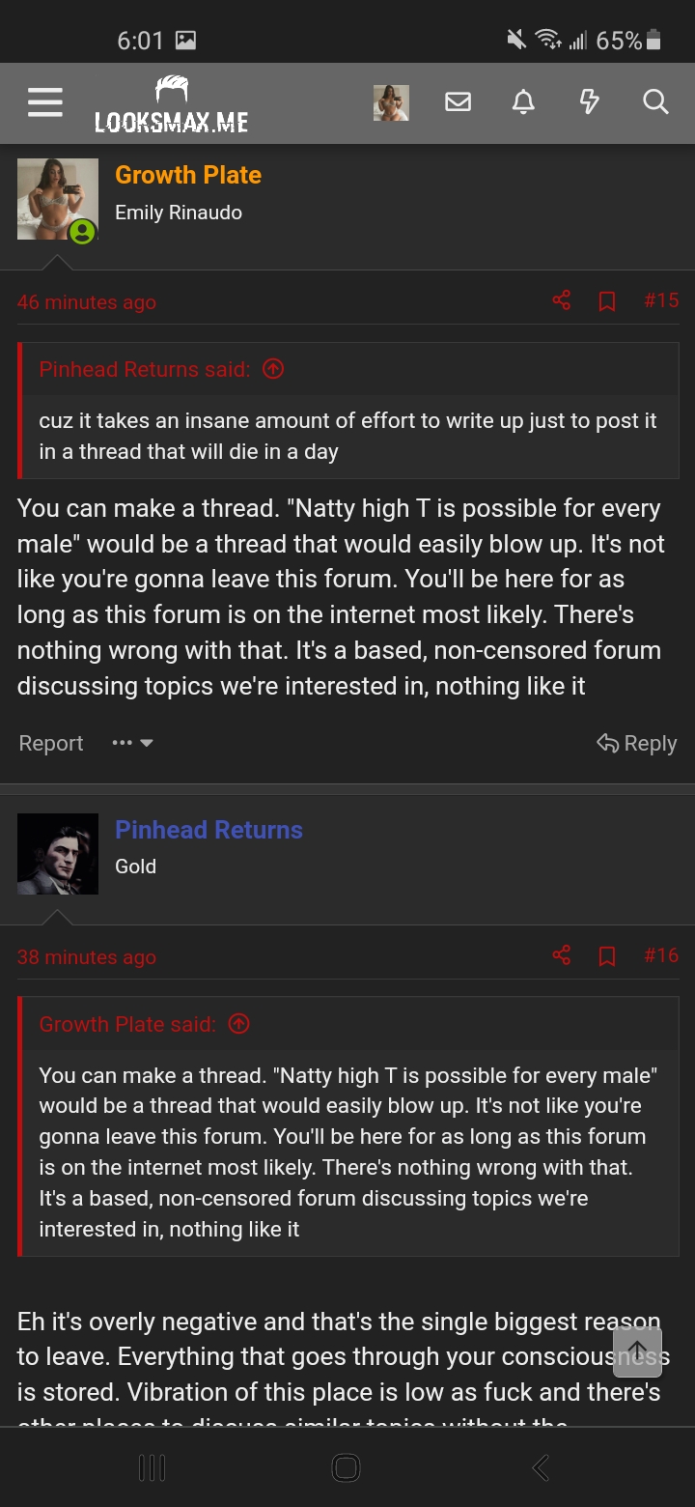Jump to Pinhead Returns' quoted post arrow

[x=273, y=369]
